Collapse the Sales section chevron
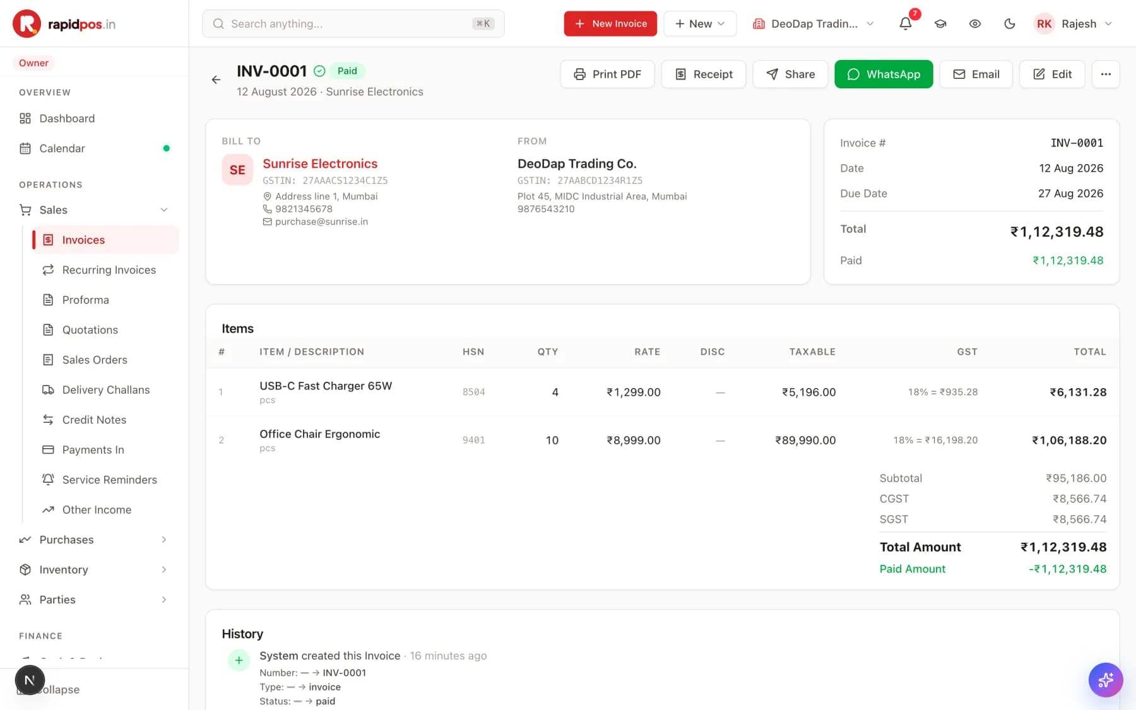 (164, 210)
